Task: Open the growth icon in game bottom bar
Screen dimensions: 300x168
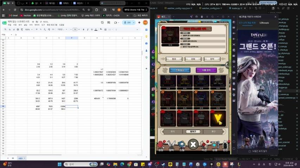Action: (161, 146)
